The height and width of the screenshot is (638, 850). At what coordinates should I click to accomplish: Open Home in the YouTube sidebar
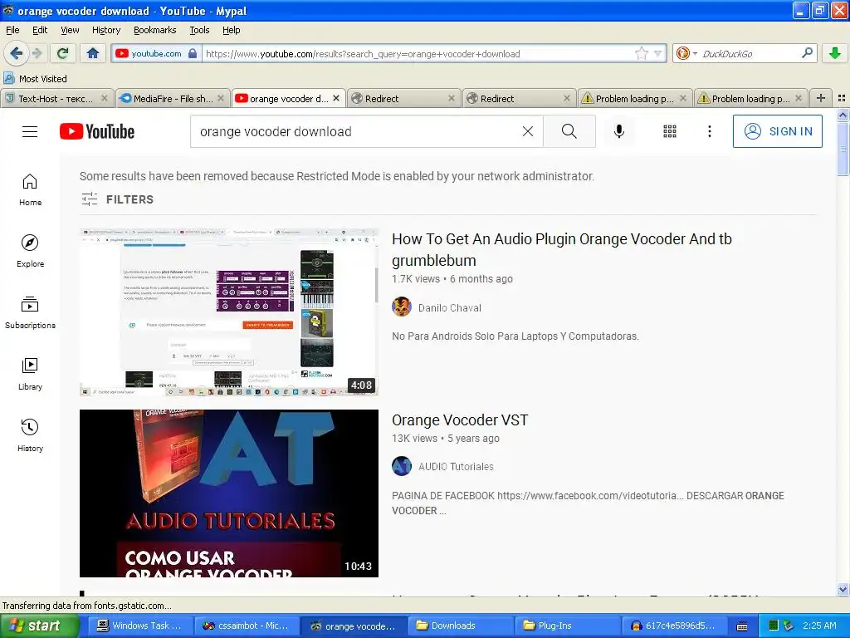coord(30,190)
